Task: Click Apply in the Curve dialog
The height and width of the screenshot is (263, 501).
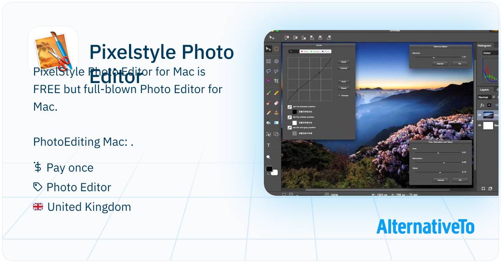Action: point(344,62)
